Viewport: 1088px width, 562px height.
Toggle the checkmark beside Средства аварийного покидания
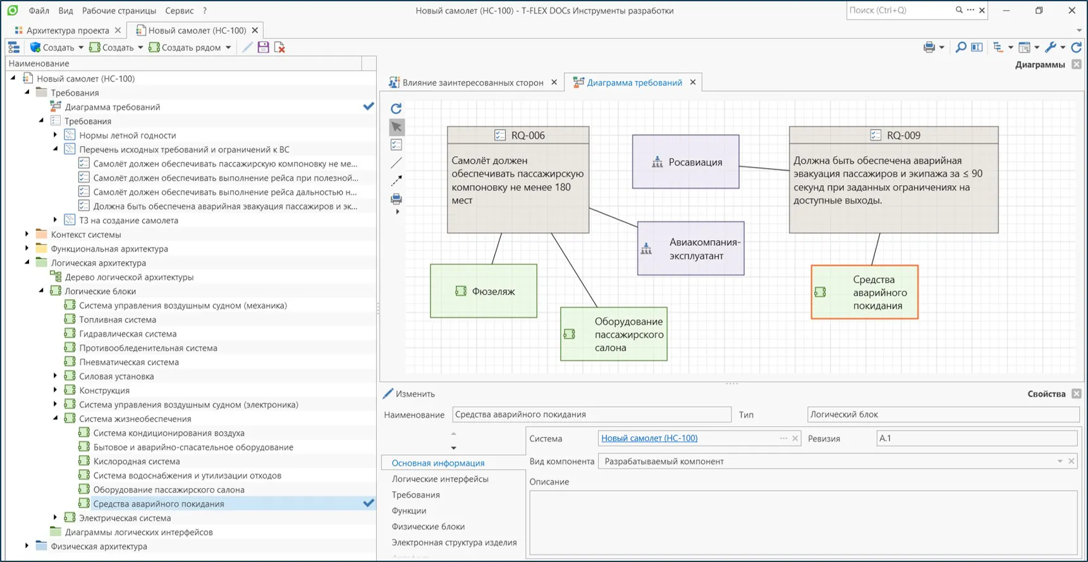click(x=369, y=503)
